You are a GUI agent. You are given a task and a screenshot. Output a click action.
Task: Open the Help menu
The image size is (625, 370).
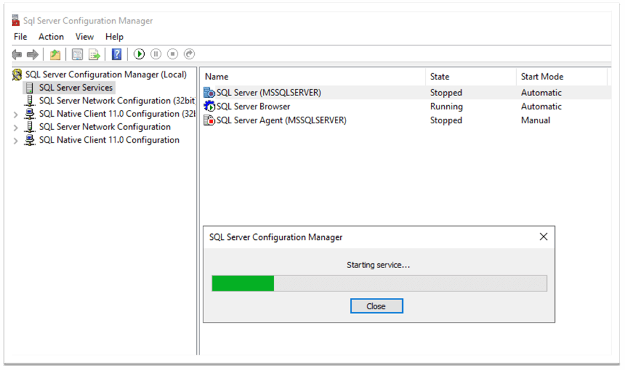[115, 37]
